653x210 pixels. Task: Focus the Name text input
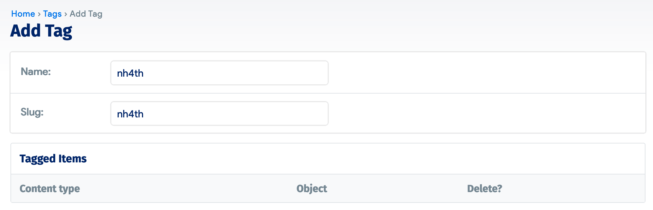tap(219, 73)
